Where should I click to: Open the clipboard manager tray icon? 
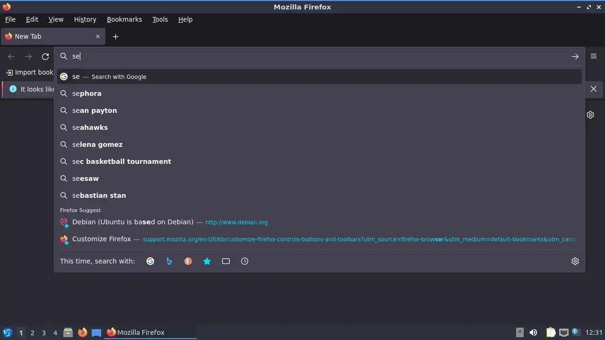[551, 332]
